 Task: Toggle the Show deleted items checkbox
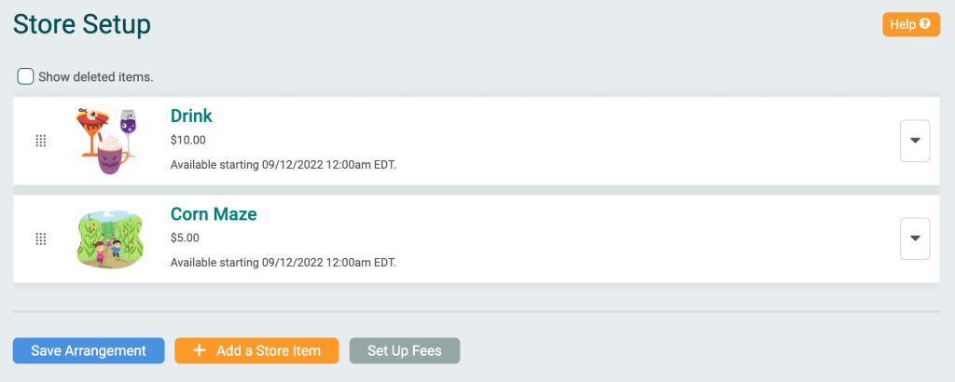(x=25, y=77)
